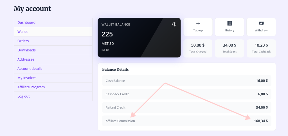Click the plus icon above Top-up
Viewport: 288px width, 136px height.
[x=198, y=23]
